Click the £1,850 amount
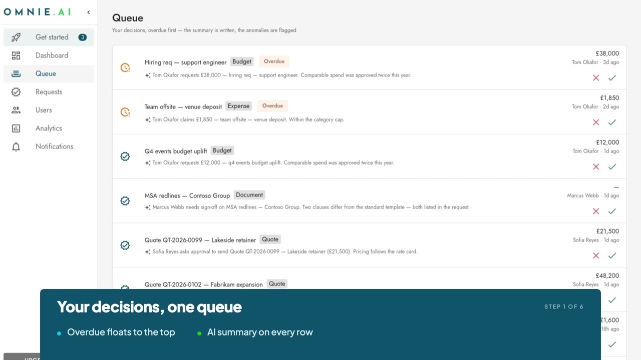 609,98
